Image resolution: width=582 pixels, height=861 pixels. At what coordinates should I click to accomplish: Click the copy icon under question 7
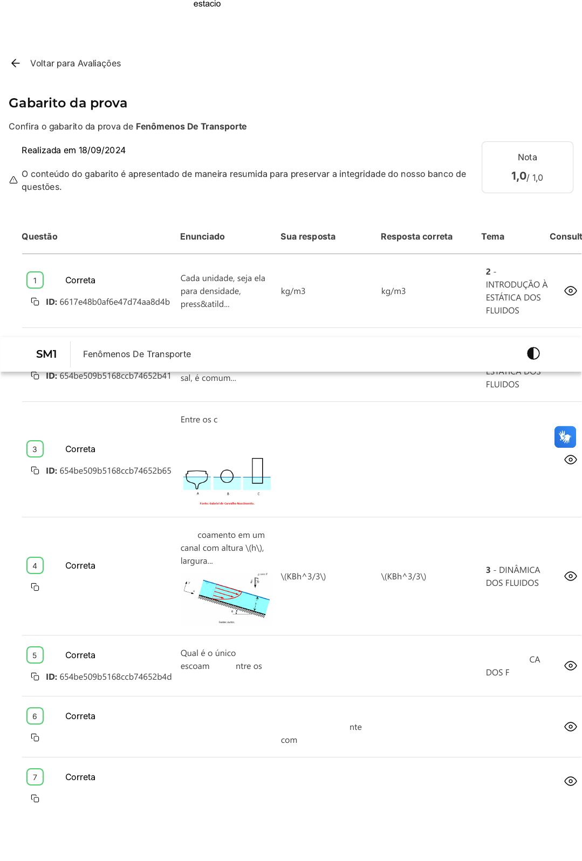tap(35, 798)
